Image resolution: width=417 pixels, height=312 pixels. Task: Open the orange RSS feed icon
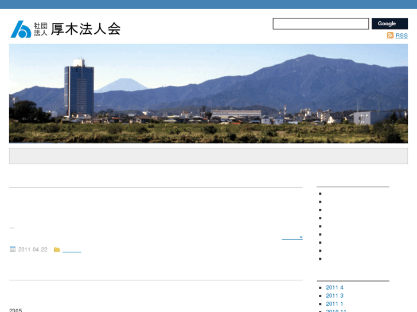pos(390,35)
